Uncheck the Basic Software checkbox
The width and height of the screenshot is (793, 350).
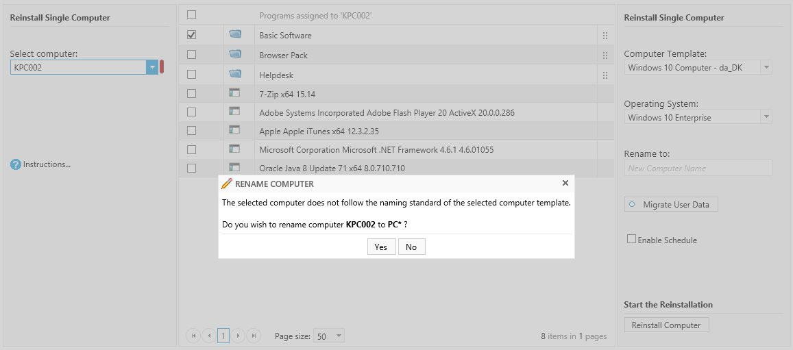click(192, 34)
